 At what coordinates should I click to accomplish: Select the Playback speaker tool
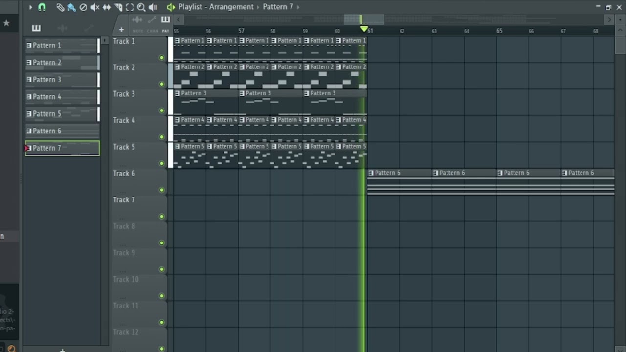(153, 7)
